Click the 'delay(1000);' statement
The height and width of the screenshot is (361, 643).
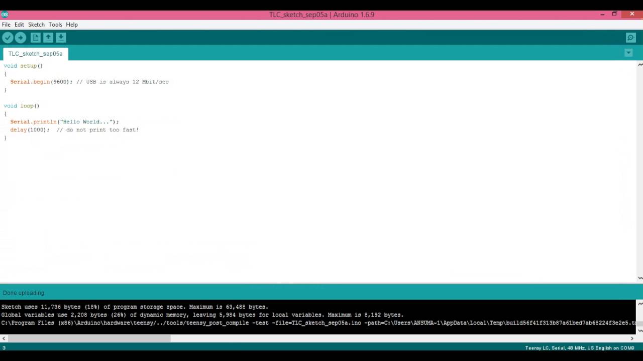click(x=30, y=130)
